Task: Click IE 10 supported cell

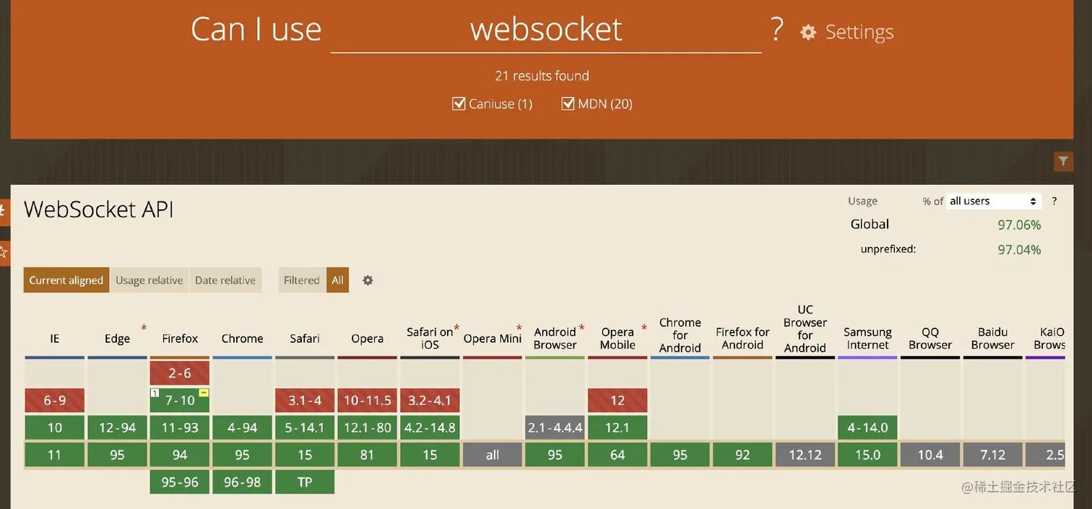Action: pos(55,427)
